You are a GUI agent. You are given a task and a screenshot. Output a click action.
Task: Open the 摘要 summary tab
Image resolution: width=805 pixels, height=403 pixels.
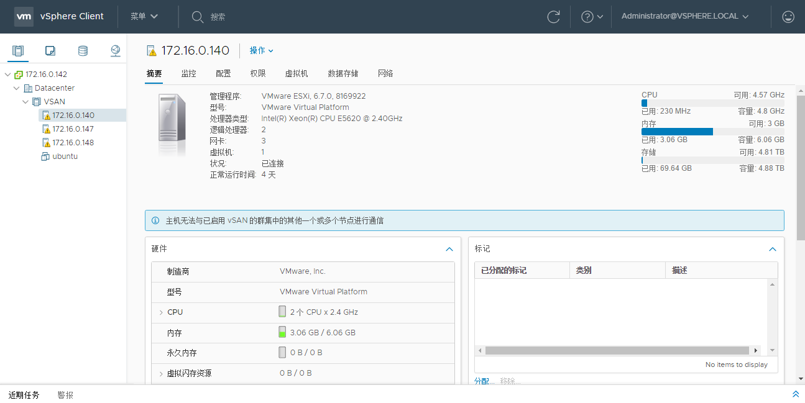click(154, 73)
